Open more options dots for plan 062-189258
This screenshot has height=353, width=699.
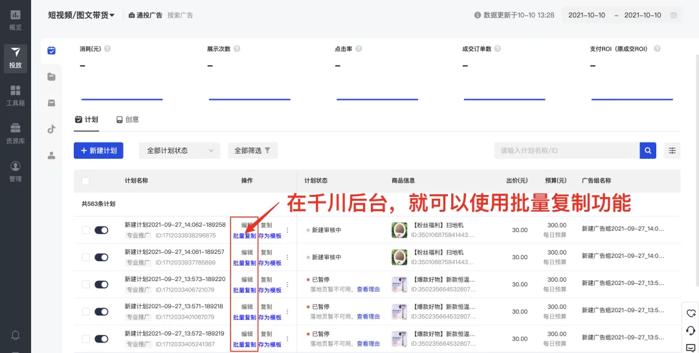tap(287, 231)
